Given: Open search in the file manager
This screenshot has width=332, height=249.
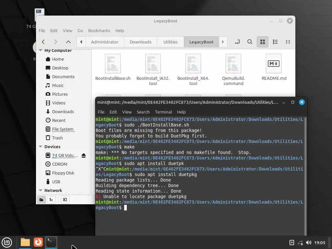Looking at the screenshot, I should click(250, 42).
